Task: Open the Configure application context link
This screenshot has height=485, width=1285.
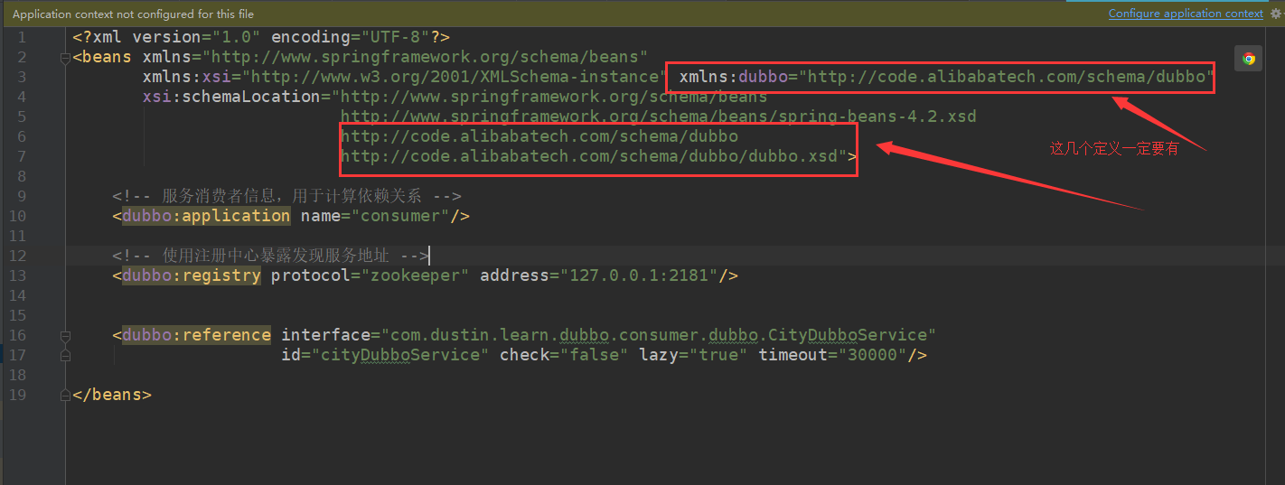Action: pos(1185,14)
